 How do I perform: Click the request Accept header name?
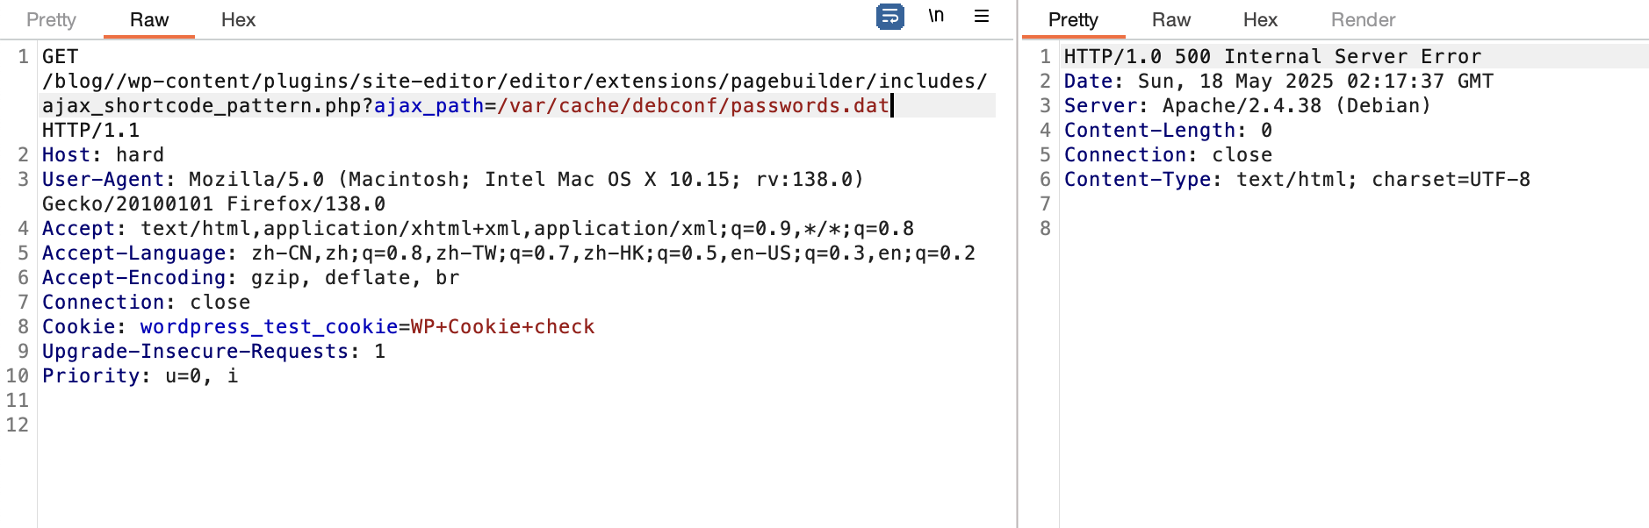(x=79, y=228)
